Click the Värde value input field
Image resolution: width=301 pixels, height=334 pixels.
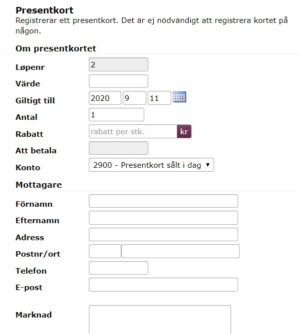tap(118, 81)
